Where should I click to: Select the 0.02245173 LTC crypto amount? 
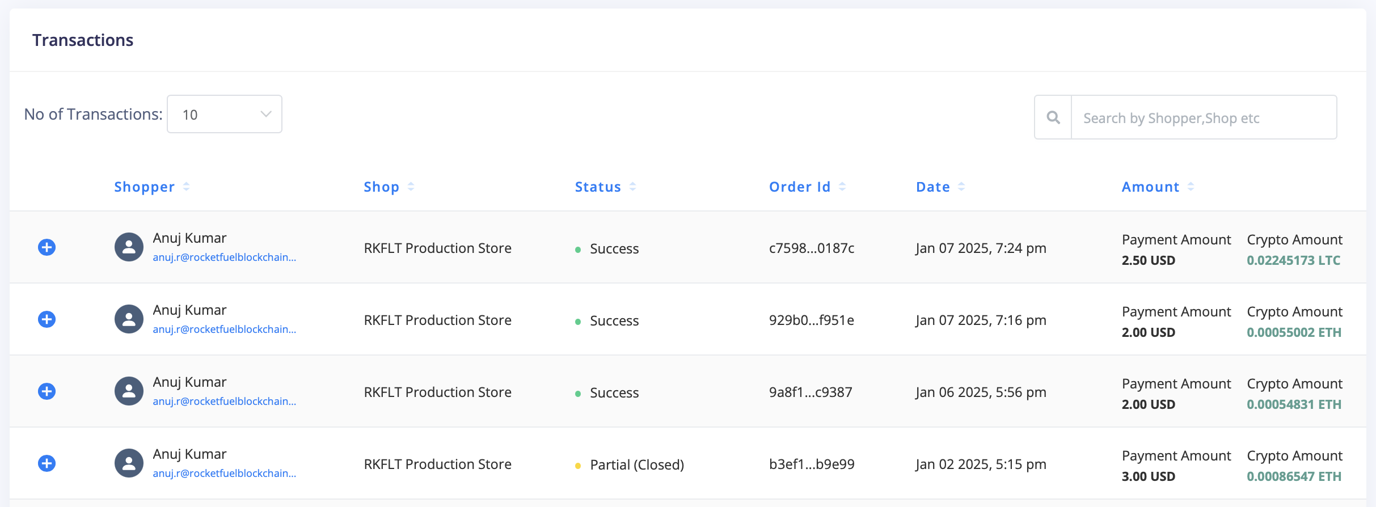(x=1293, y=260)
